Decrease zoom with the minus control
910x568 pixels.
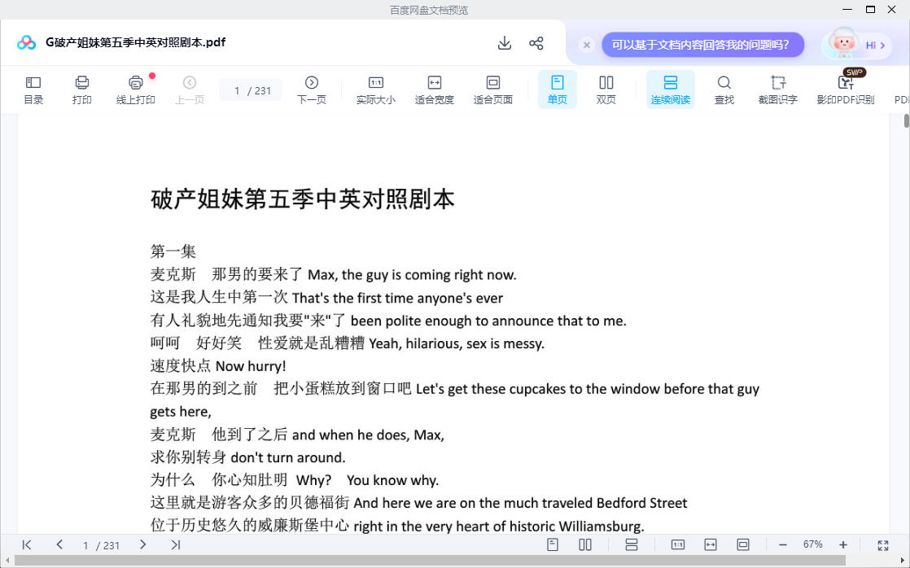tap(782, 544)
